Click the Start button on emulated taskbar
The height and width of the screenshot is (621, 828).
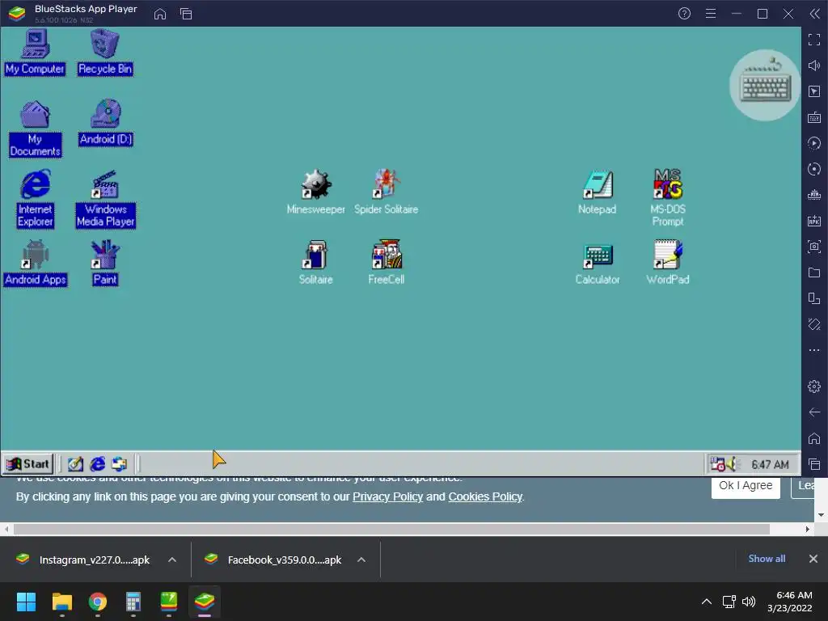[28, 464]
